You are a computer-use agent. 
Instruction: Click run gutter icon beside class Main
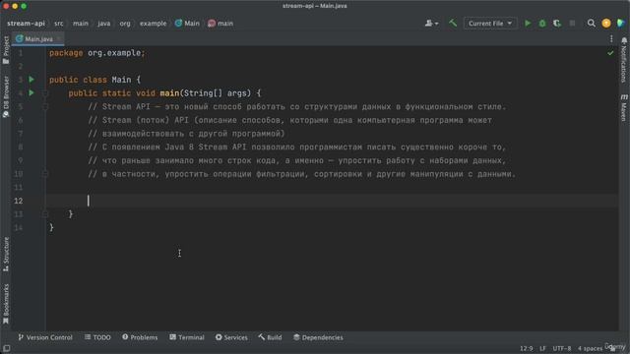pyautogui.click(x=31, y=80)
